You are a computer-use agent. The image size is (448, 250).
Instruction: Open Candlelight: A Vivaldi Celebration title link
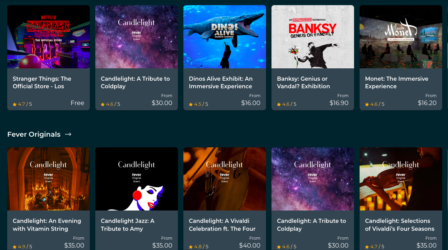pyautogui.click(x=222, y=225)
